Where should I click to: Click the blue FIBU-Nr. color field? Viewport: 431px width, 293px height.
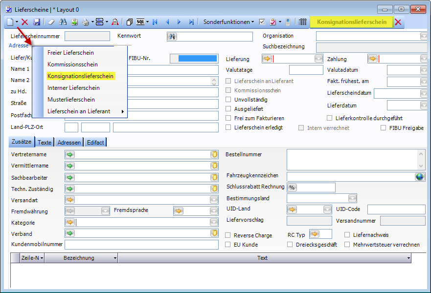tap(197, 59)
